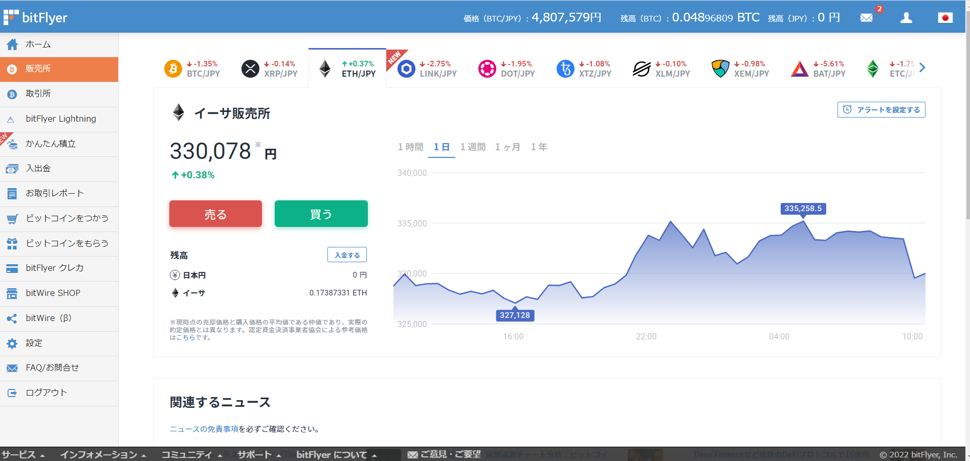
Task: Expand the bitFlyer について footer menu
Action: [336, 454]
